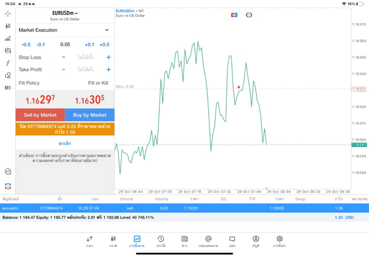This screenshot has width=369, height=257.
Task: Open the News tab
Action: click(x=184, y=241)
